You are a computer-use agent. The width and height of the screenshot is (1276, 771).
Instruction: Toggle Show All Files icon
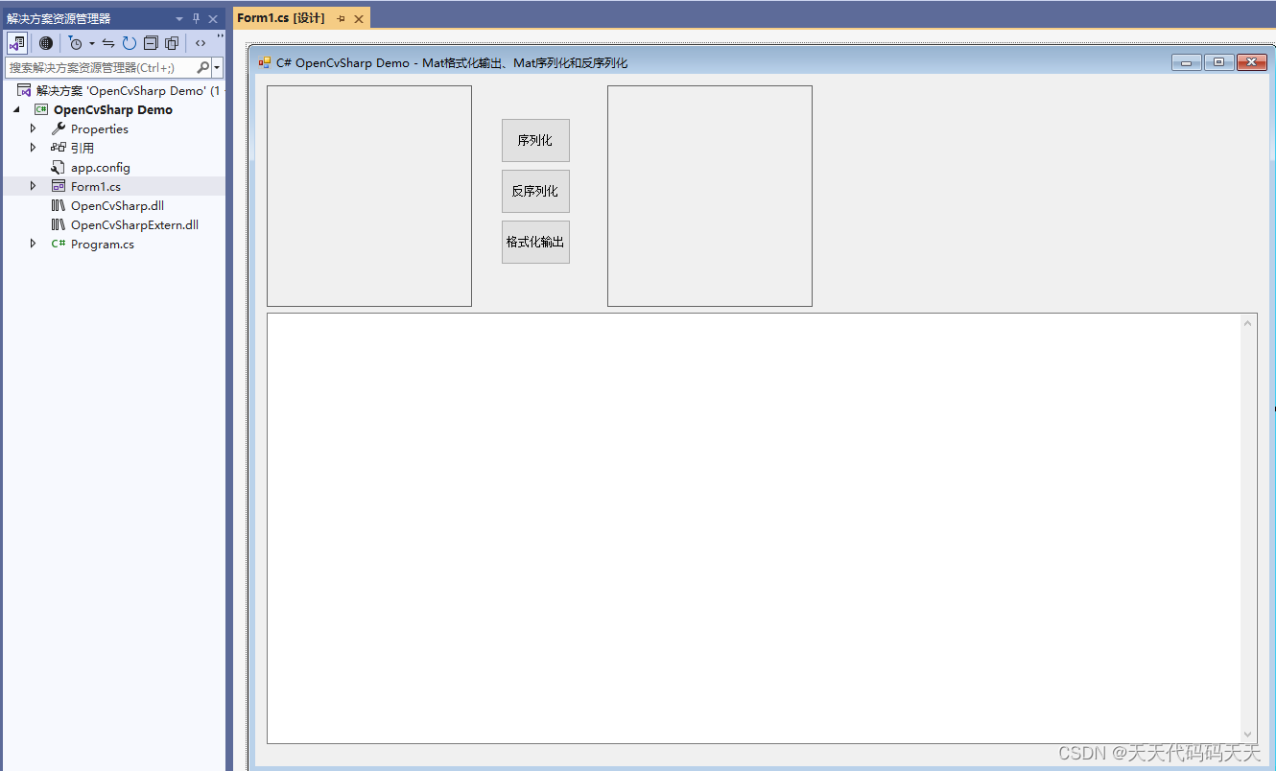click(172, 43)
